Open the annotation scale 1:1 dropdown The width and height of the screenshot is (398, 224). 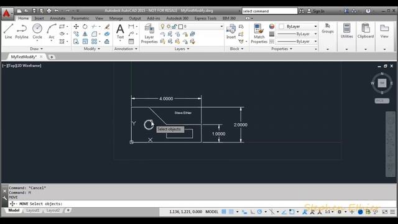(329, 212)
